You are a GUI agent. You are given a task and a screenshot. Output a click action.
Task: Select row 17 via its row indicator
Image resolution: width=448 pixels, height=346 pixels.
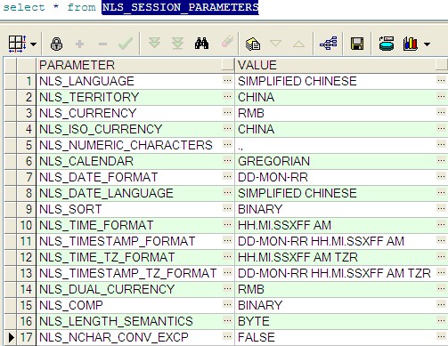pyautogui.click(x=11, y=337)
